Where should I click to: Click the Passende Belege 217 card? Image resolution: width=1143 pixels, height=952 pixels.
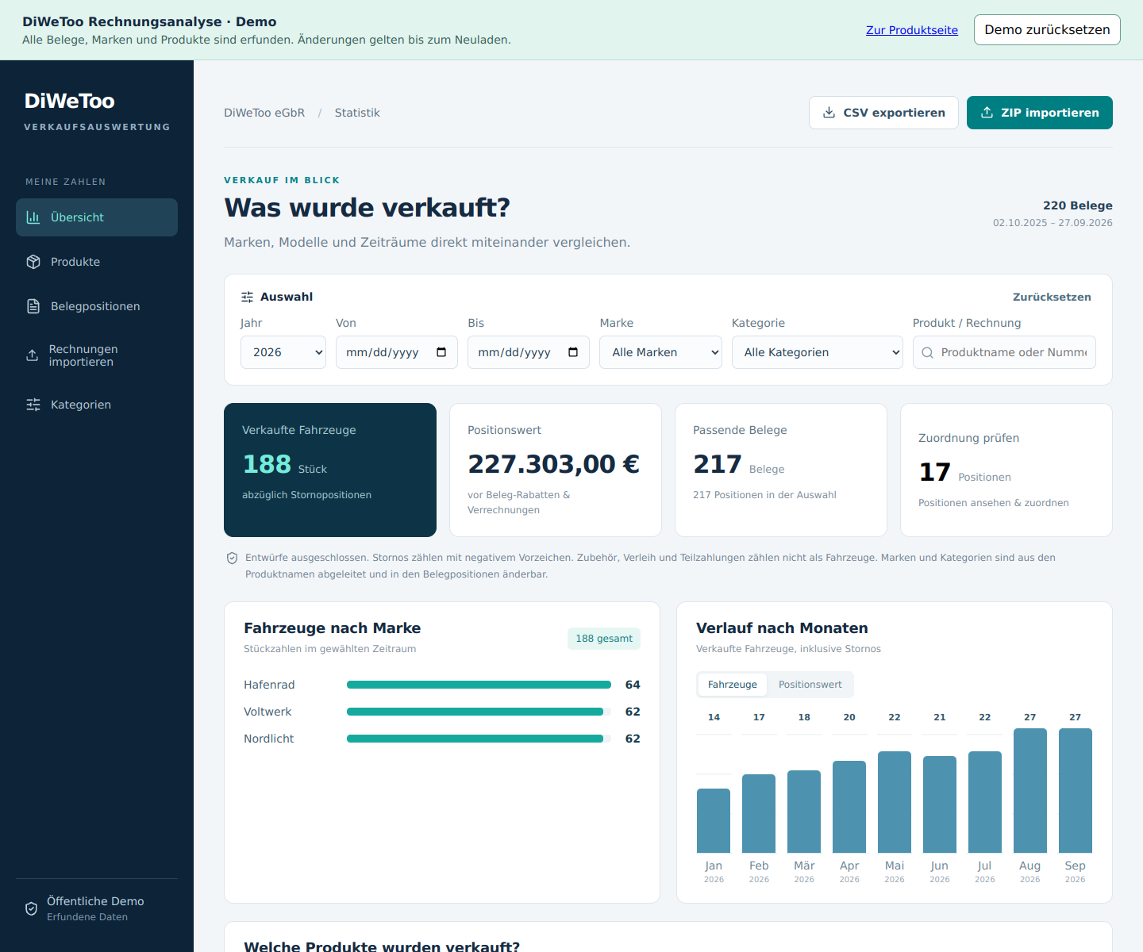[x=781, y=470]
